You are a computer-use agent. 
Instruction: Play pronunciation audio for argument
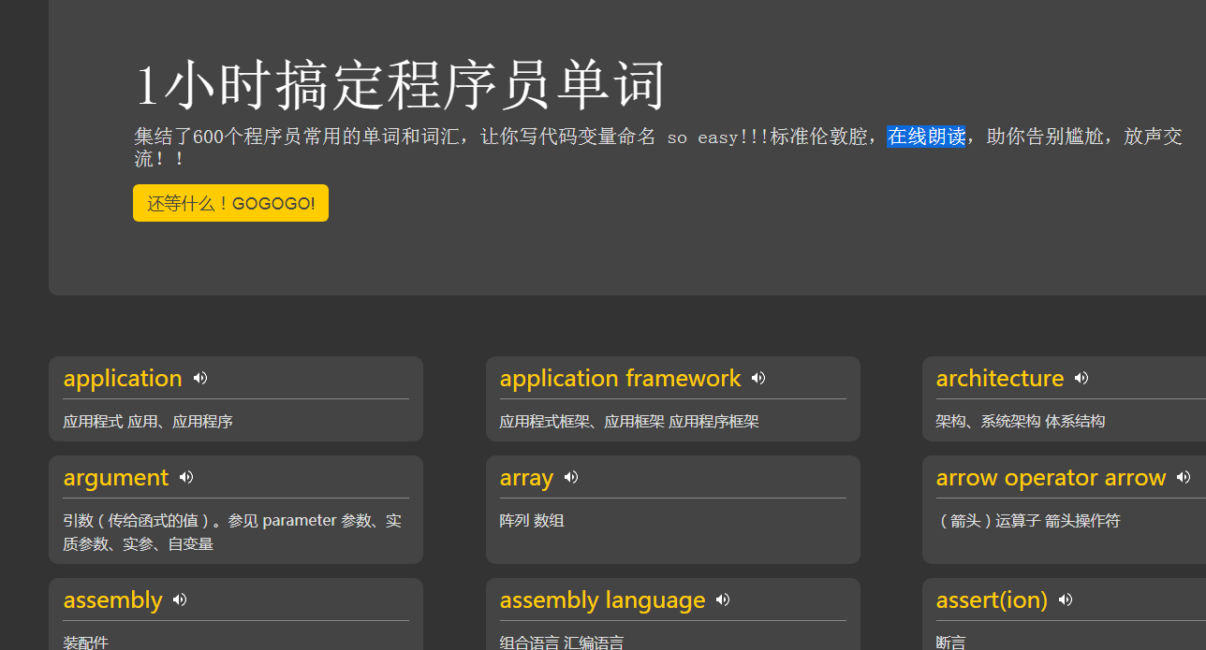coord(186,477)
